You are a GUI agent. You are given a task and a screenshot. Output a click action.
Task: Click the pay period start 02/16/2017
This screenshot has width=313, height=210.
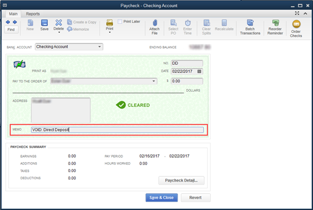click(x=150, y=156)
